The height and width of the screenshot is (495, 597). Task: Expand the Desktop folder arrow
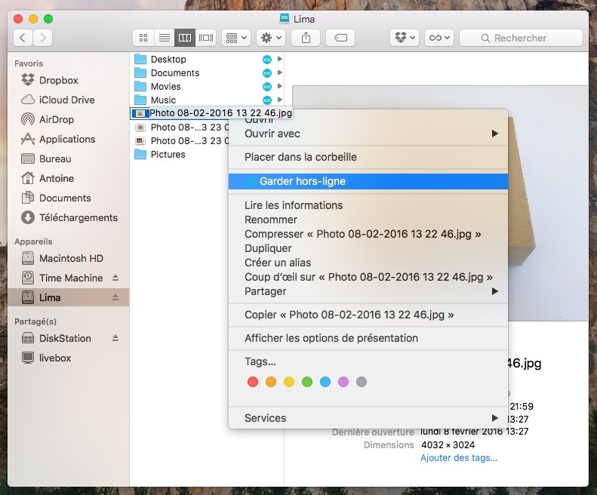[280, 59]
